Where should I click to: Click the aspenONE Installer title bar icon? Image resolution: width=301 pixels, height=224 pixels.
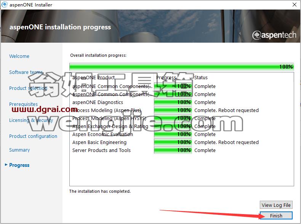5,5
